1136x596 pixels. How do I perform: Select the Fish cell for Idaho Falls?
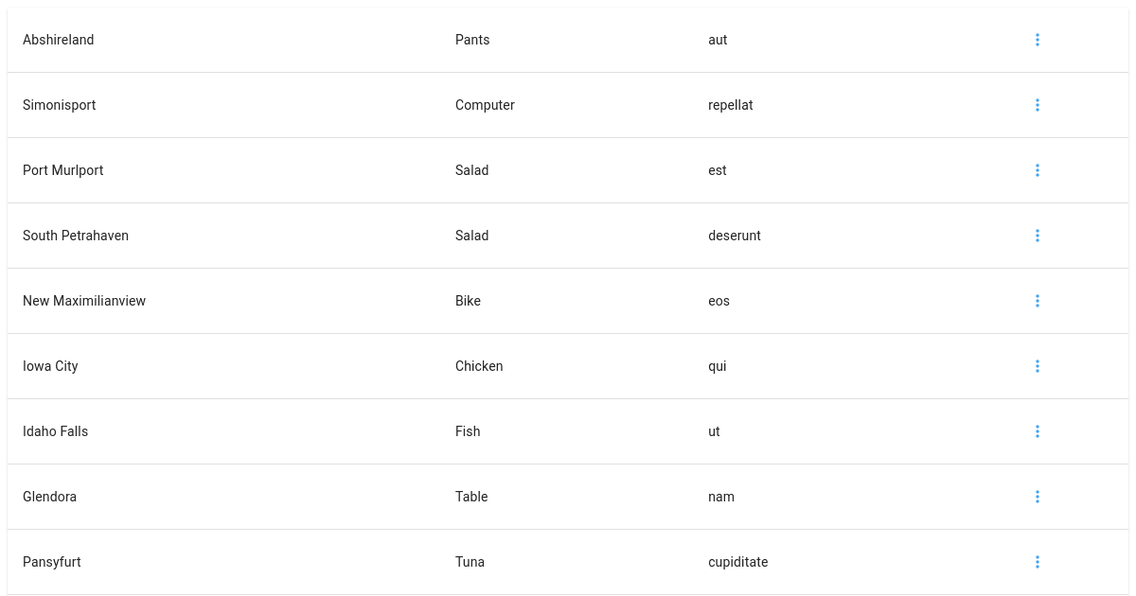tap(468, 431)
